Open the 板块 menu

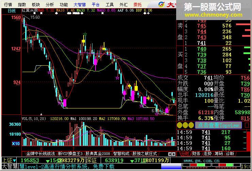pos(36,4)
